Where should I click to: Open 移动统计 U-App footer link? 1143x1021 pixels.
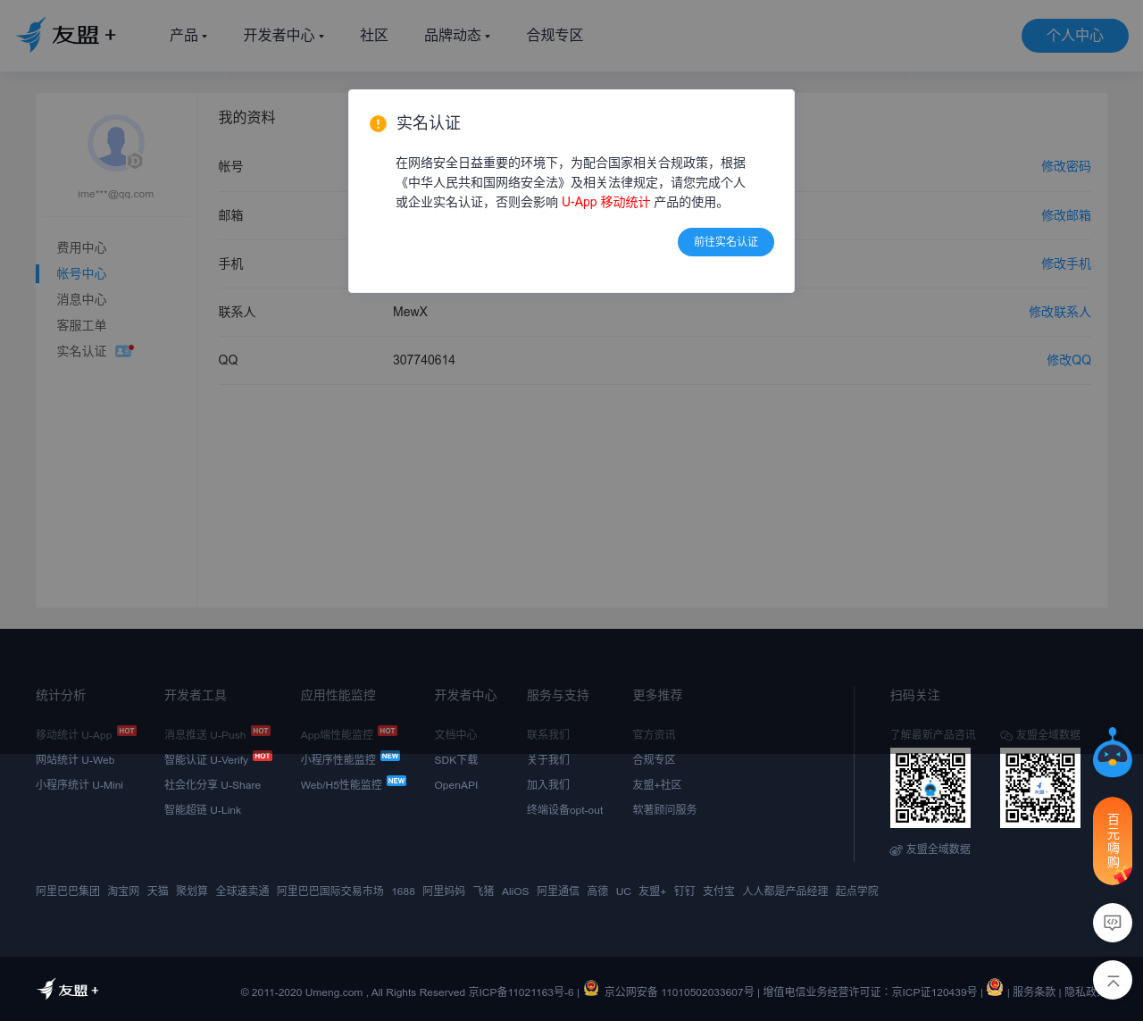point(74,734)
